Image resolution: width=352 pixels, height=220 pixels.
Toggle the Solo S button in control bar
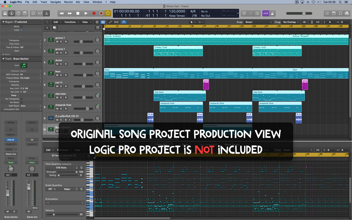pyautogui.click(x=257, y=13)
